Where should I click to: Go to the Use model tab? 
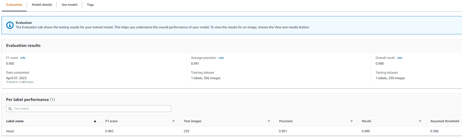(x=70, y=5)
